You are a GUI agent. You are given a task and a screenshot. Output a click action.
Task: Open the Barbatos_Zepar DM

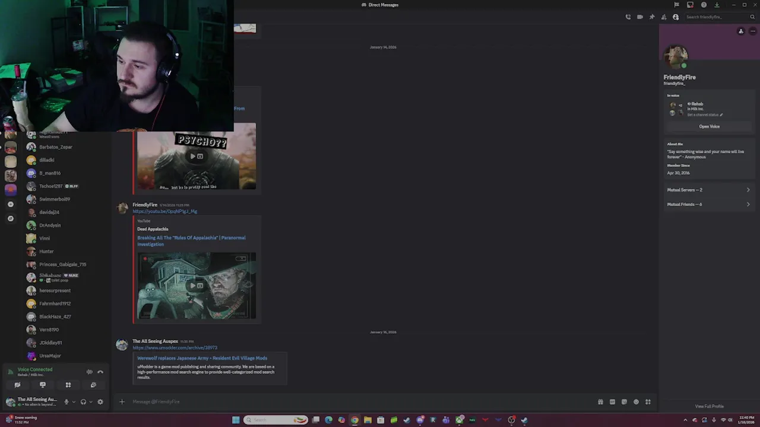point(55,147)
